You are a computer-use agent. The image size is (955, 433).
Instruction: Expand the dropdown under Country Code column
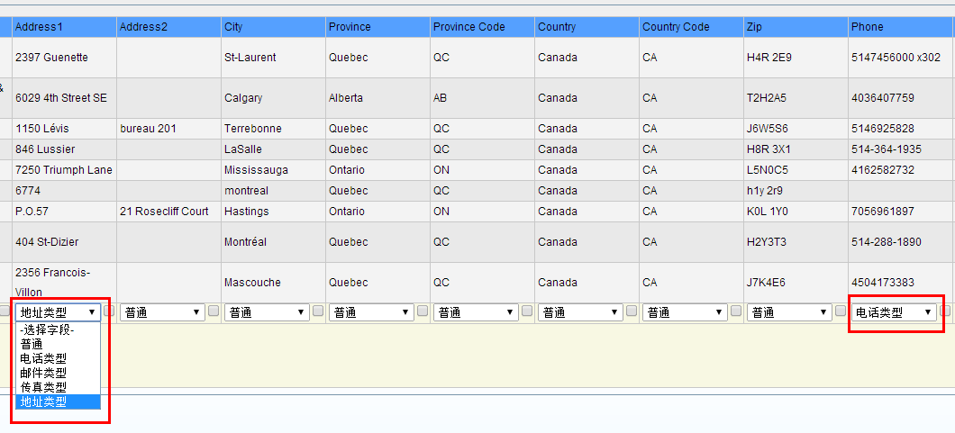click(x=684, y=312)
